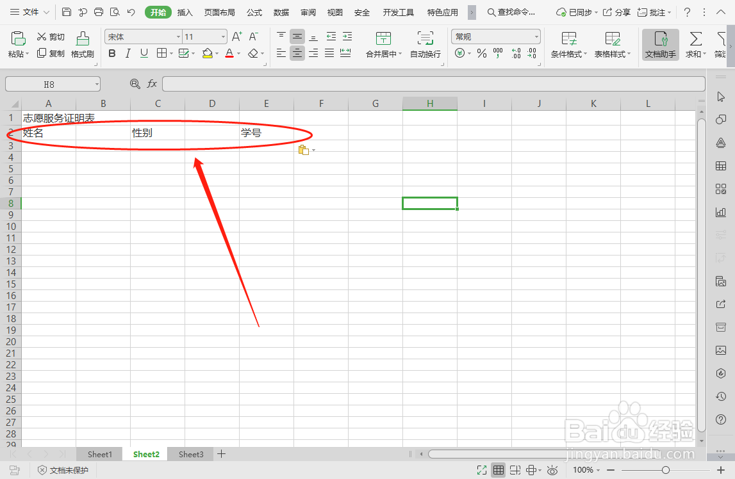Click the help question mark icon
The image size is (735, 479).
coord(687,12)
